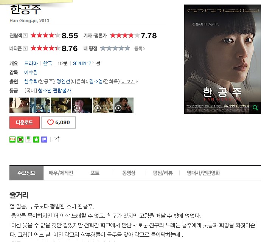278x242 pixels.
Task: Click the help icon next to 네티즌
Action: [x=25, y=48]
